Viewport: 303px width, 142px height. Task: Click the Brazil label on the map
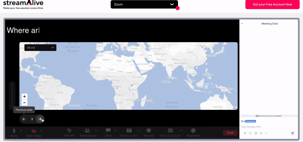coord(60,93)
